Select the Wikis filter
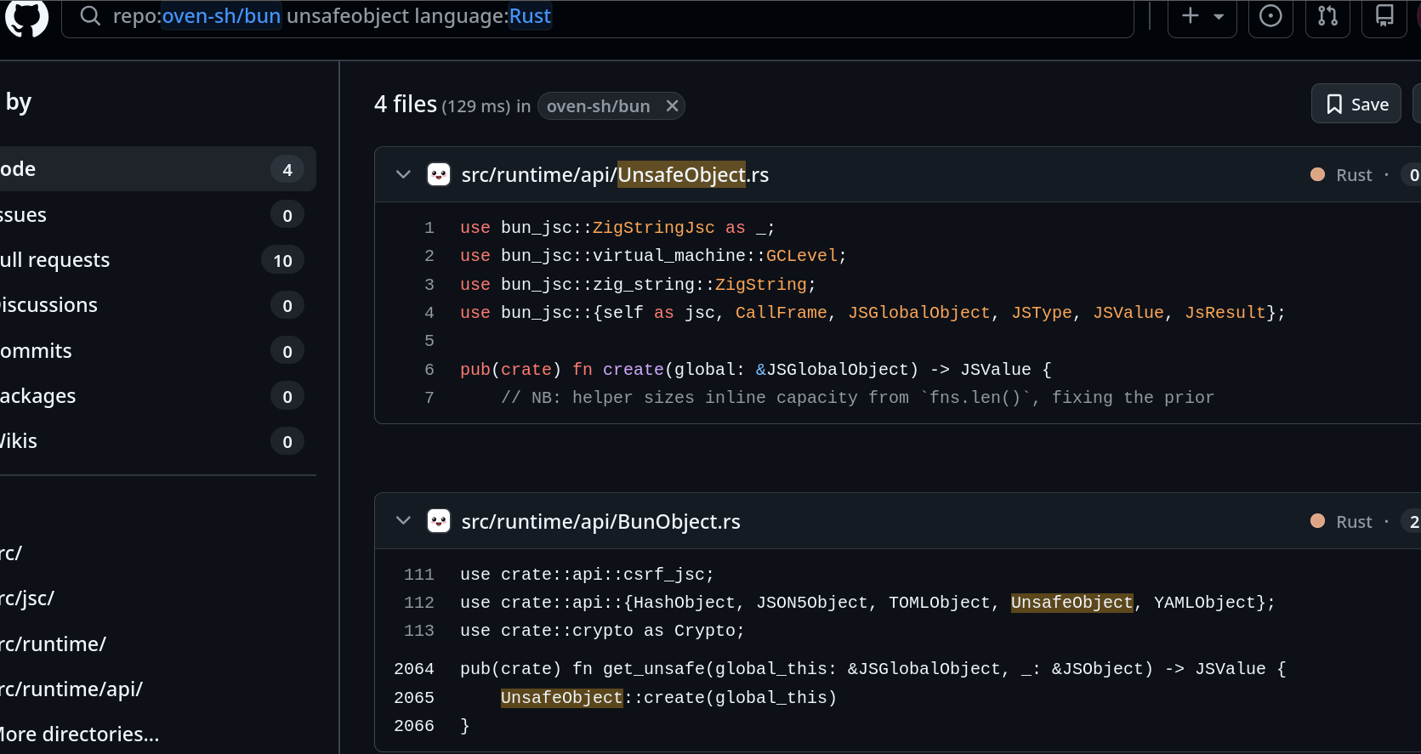Screen dimensions: 1421x754 [157, 441]
